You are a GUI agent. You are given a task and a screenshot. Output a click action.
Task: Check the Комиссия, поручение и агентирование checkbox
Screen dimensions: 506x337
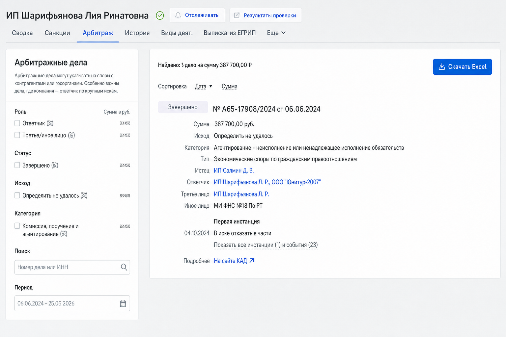[x=17, y=226]
